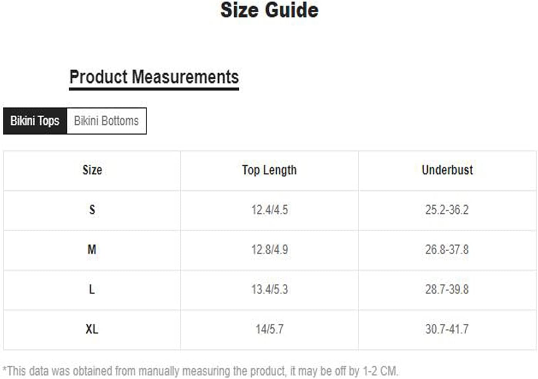Click the 13.4/5.3 top length cell
The width and height of the screenshot is (538, 379).
(x=269, y=290)
